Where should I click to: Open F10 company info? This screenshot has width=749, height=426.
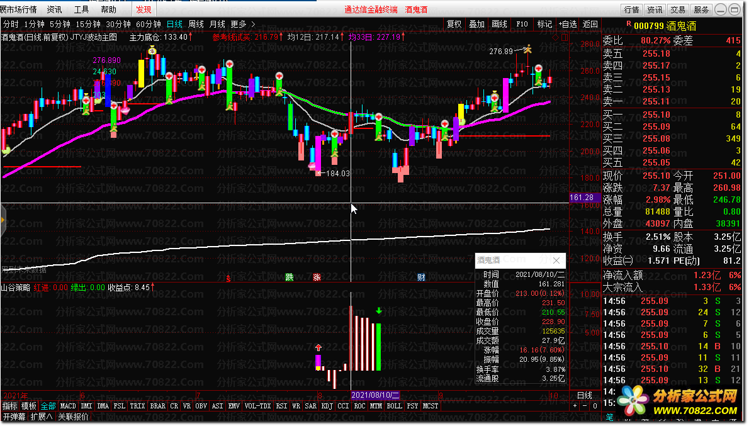click(x=522, y=24)
